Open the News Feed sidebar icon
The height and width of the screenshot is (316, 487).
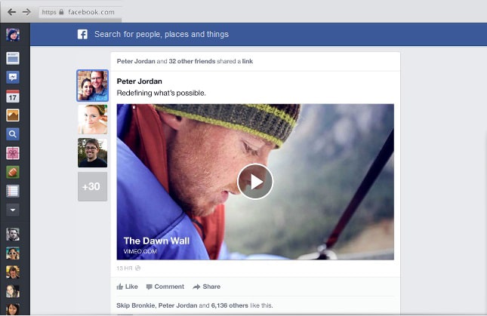pos(13,57)
